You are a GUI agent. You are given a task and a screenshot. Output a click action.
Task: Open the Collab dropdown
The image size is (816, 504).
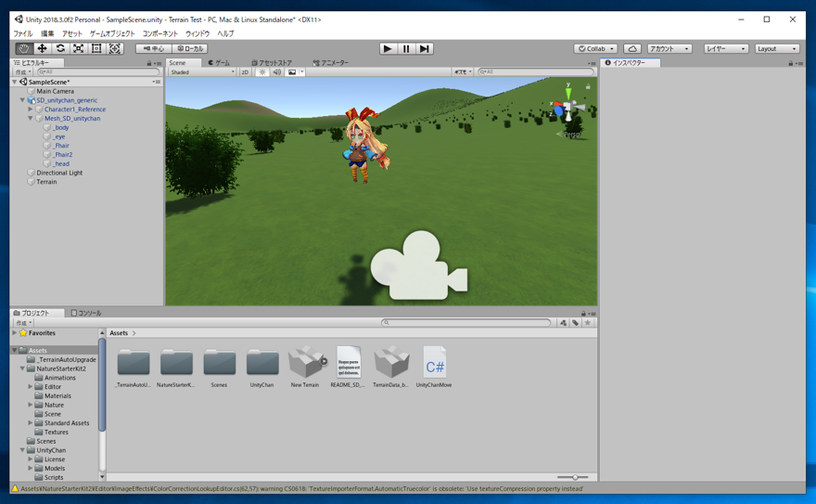coord(596,48)
